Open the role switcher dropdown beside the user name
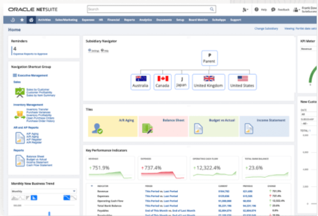This screenshot has width=318, height=216. click(297, 10)
